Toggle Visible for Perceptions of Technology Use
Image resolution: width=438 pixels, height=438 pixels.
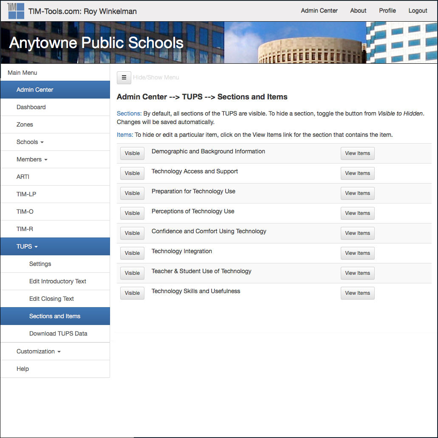[x=132, y=213]
